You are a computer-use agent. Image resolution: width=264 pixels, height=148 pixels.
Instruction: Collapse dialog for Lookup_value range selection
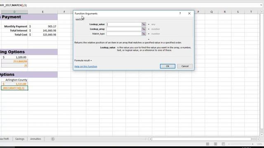[x=144, y=24]
